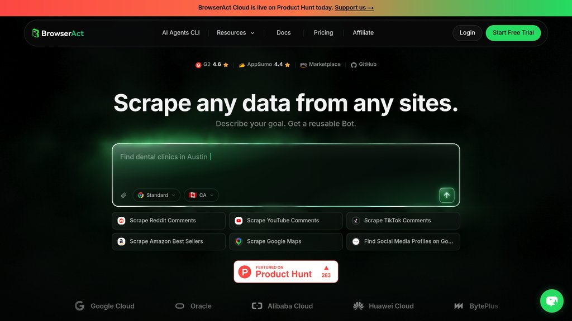Click the Google Cloud logo
The height and width of the screenshot is (321, 572).
pos(104,306)
